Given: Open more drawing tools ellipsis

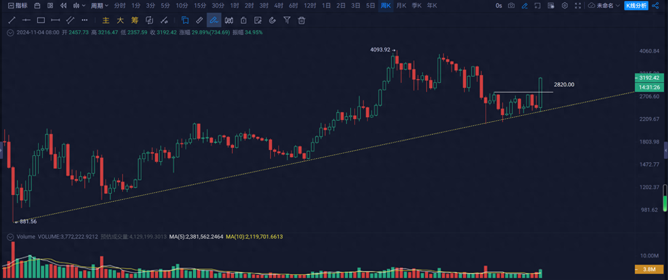Looking at the screenshot, I should 84,20.
